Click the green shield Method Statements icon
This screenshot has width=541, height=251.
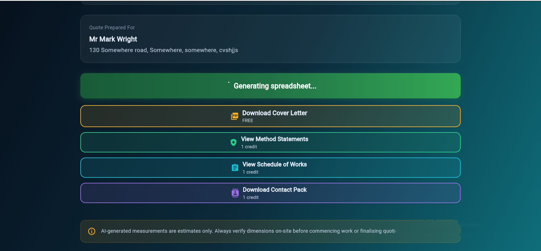(x=234, y=142)
